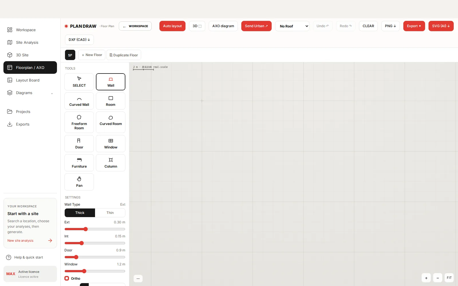Image resolution: width=458 pixels, height=286 pixels.
Task: Add a New Floor
Action: (92, 55)
